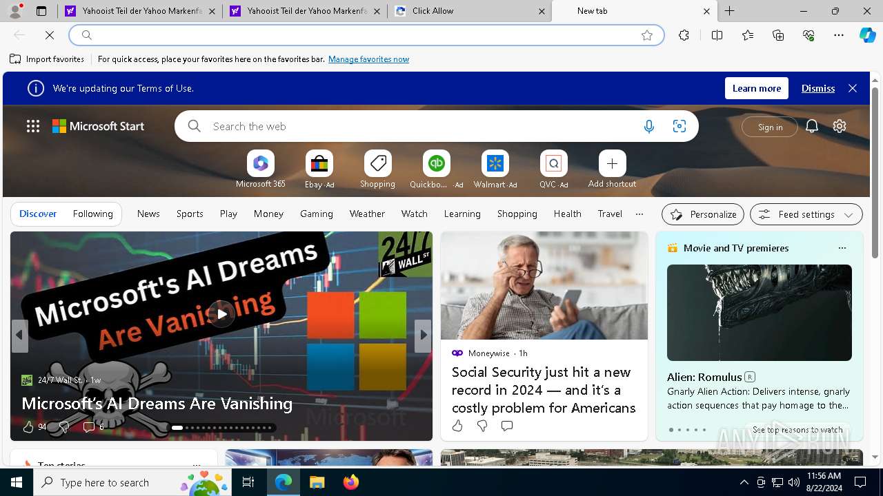Go to previous carousel story arrow
883x496 pixels.
[19, 335]
